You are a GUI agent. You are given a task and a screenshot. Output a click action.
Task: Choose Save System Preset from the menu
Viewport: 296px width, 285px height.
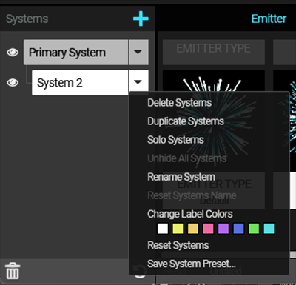click(x=192, y=264)
